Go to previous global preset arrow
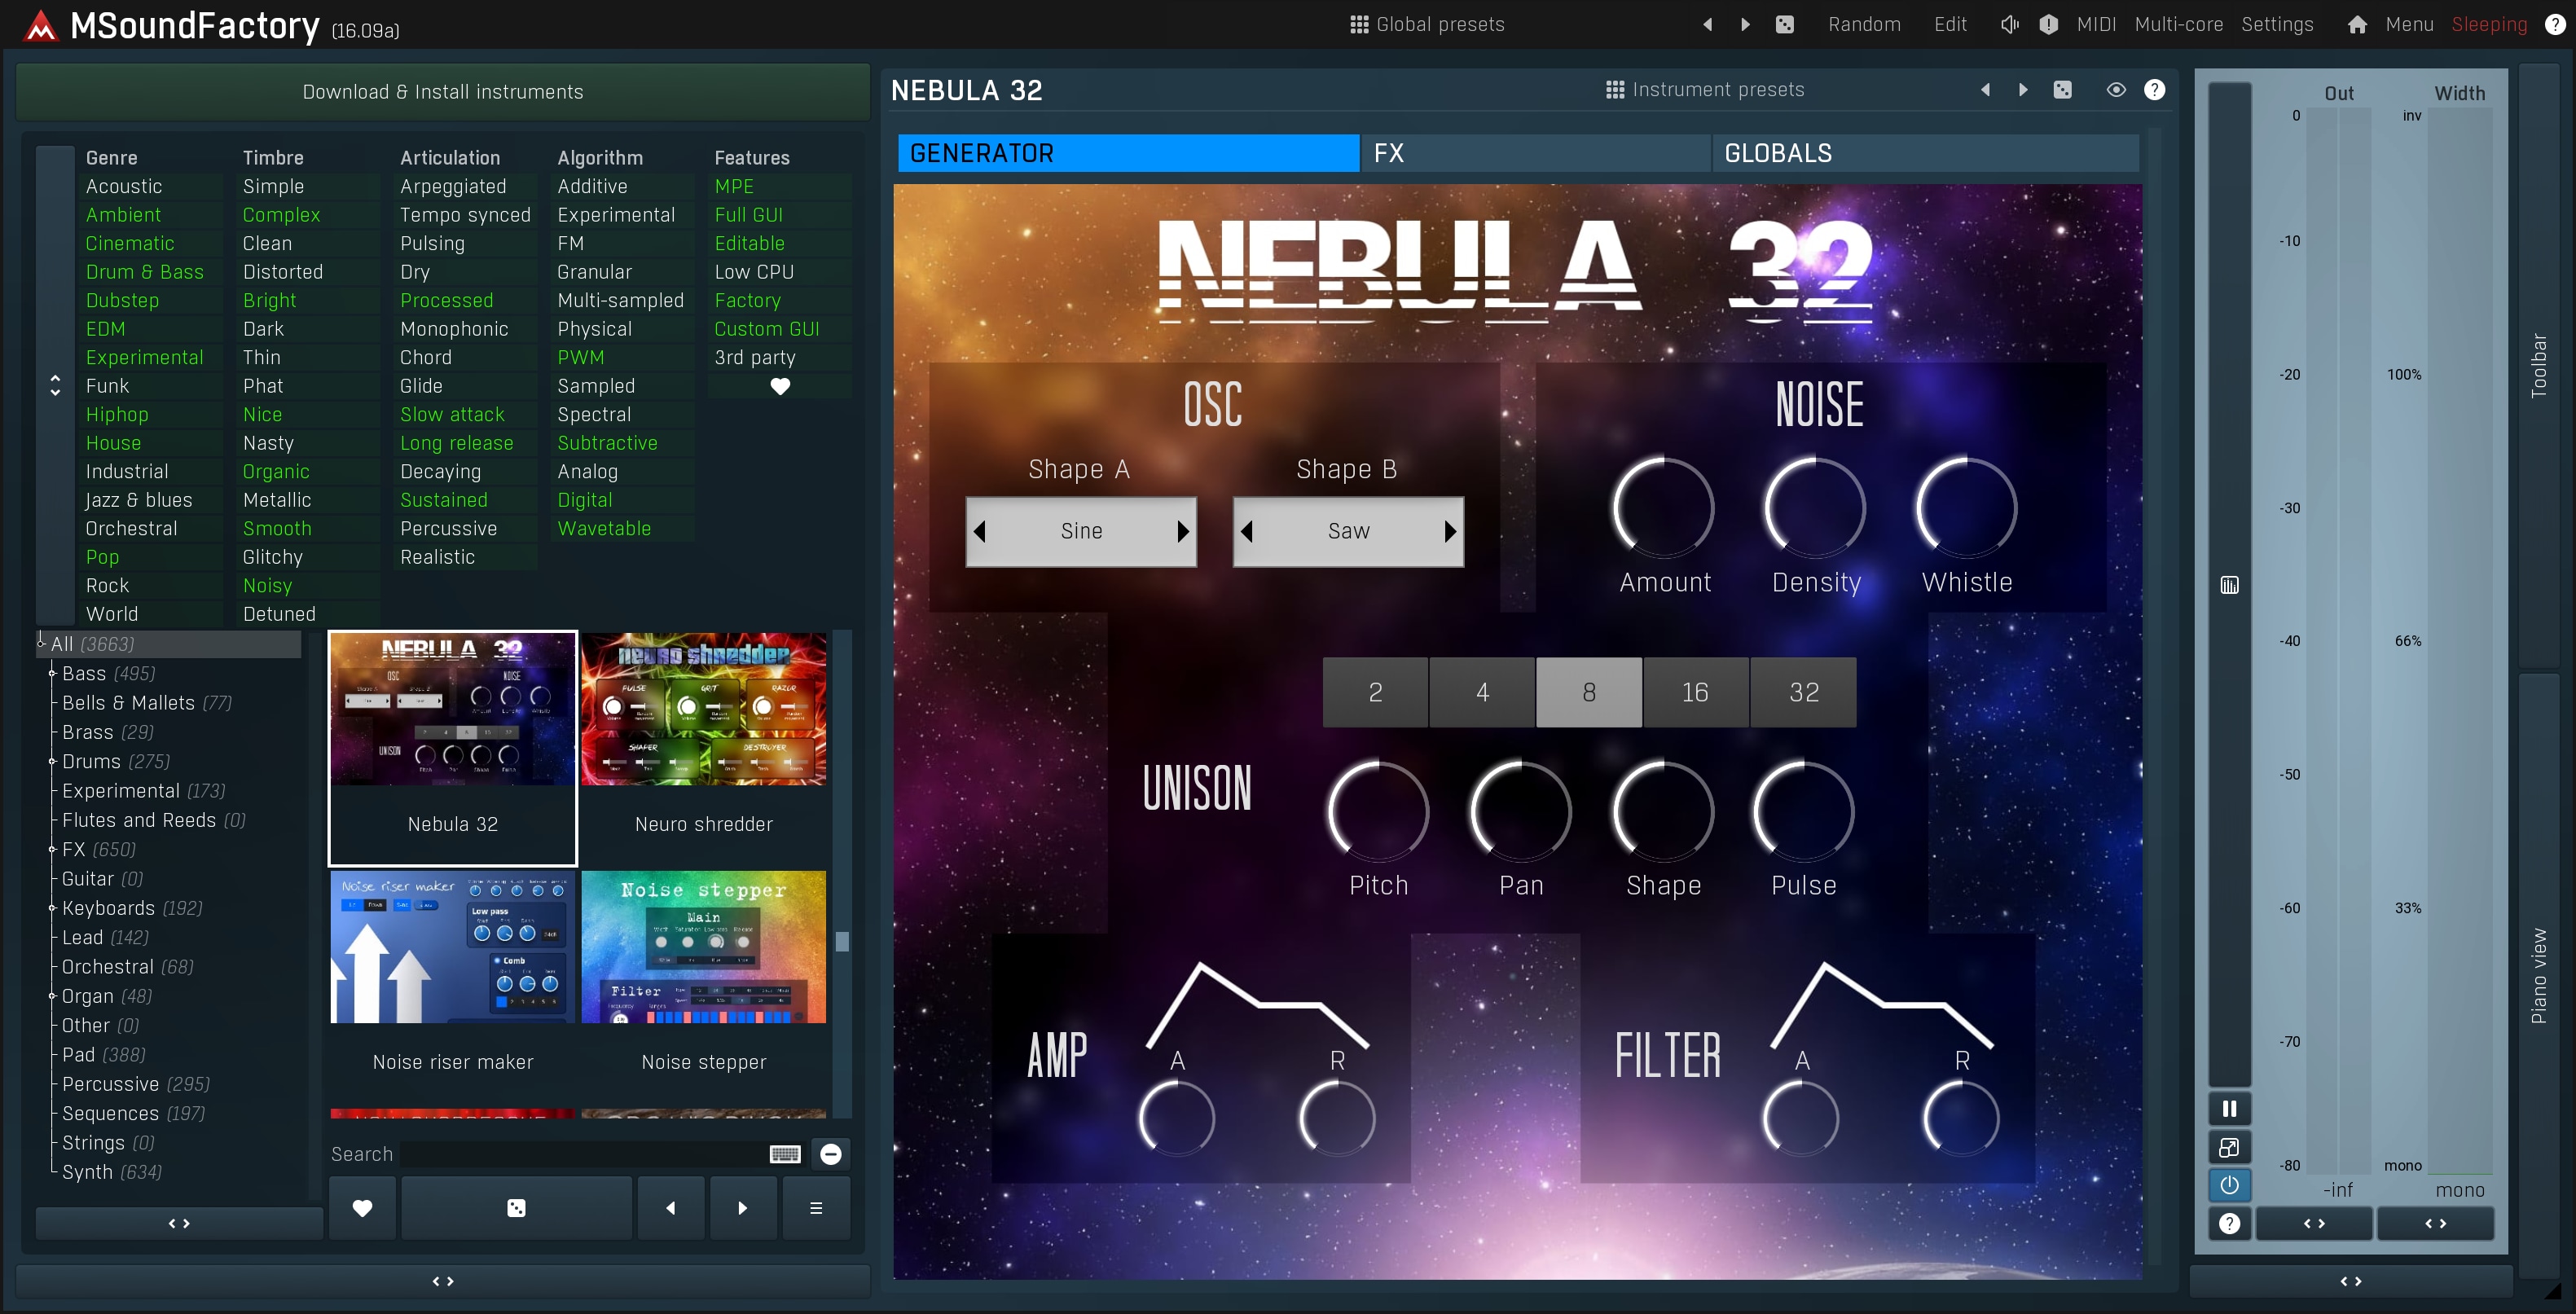 (1707, 24)
